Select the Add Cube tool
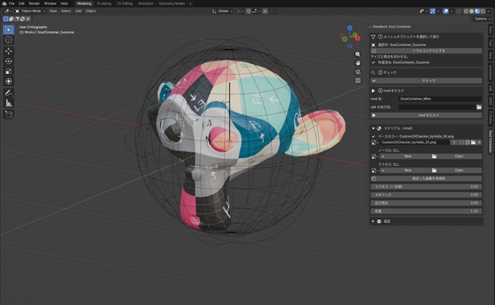Screen dimensions: 495x305 click(9, 114)
